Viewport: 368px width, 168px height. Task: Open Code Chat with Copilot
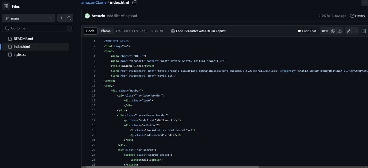click(307, 31)
